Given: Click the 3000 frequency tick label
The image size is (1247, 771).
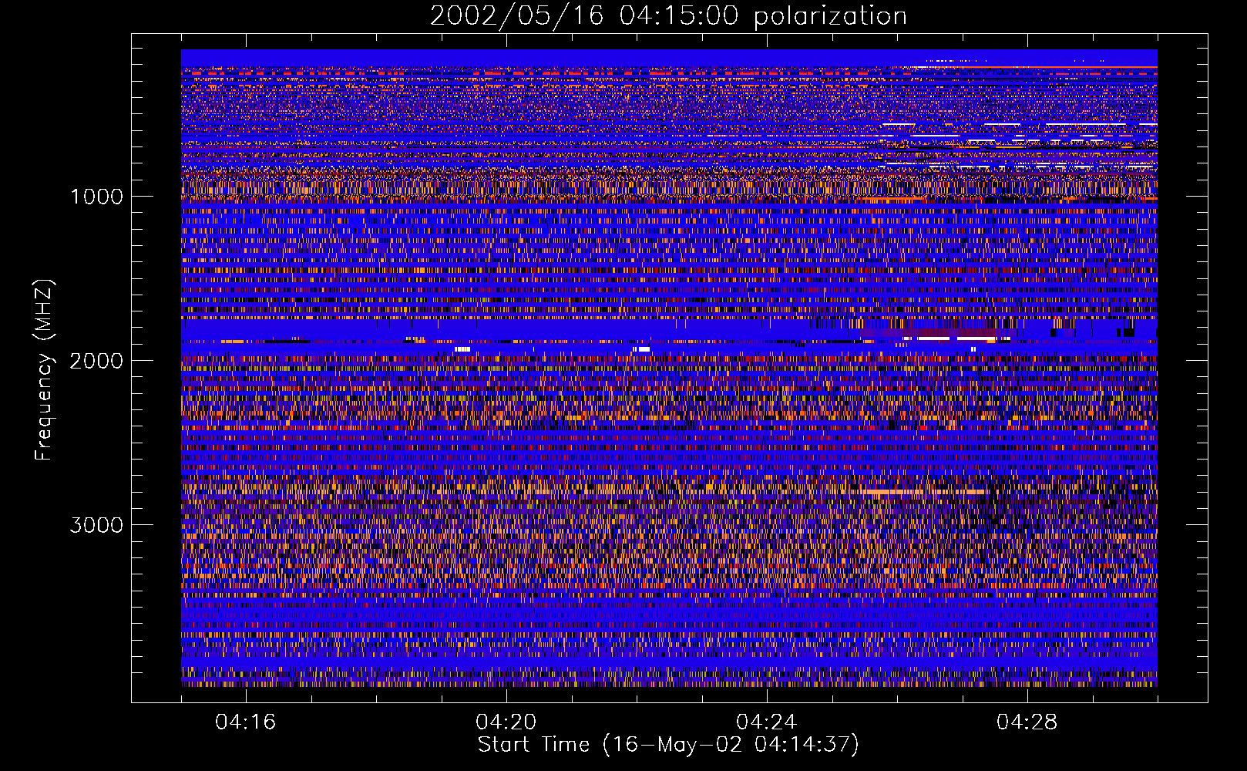Looking at the screenshot, I should tap(96, 525).
